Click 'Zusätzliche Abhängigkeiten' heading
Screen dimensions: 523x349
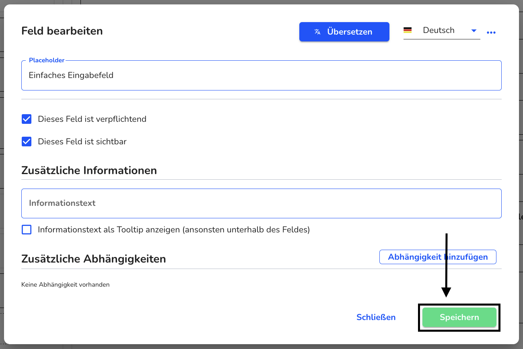point(93,259)
